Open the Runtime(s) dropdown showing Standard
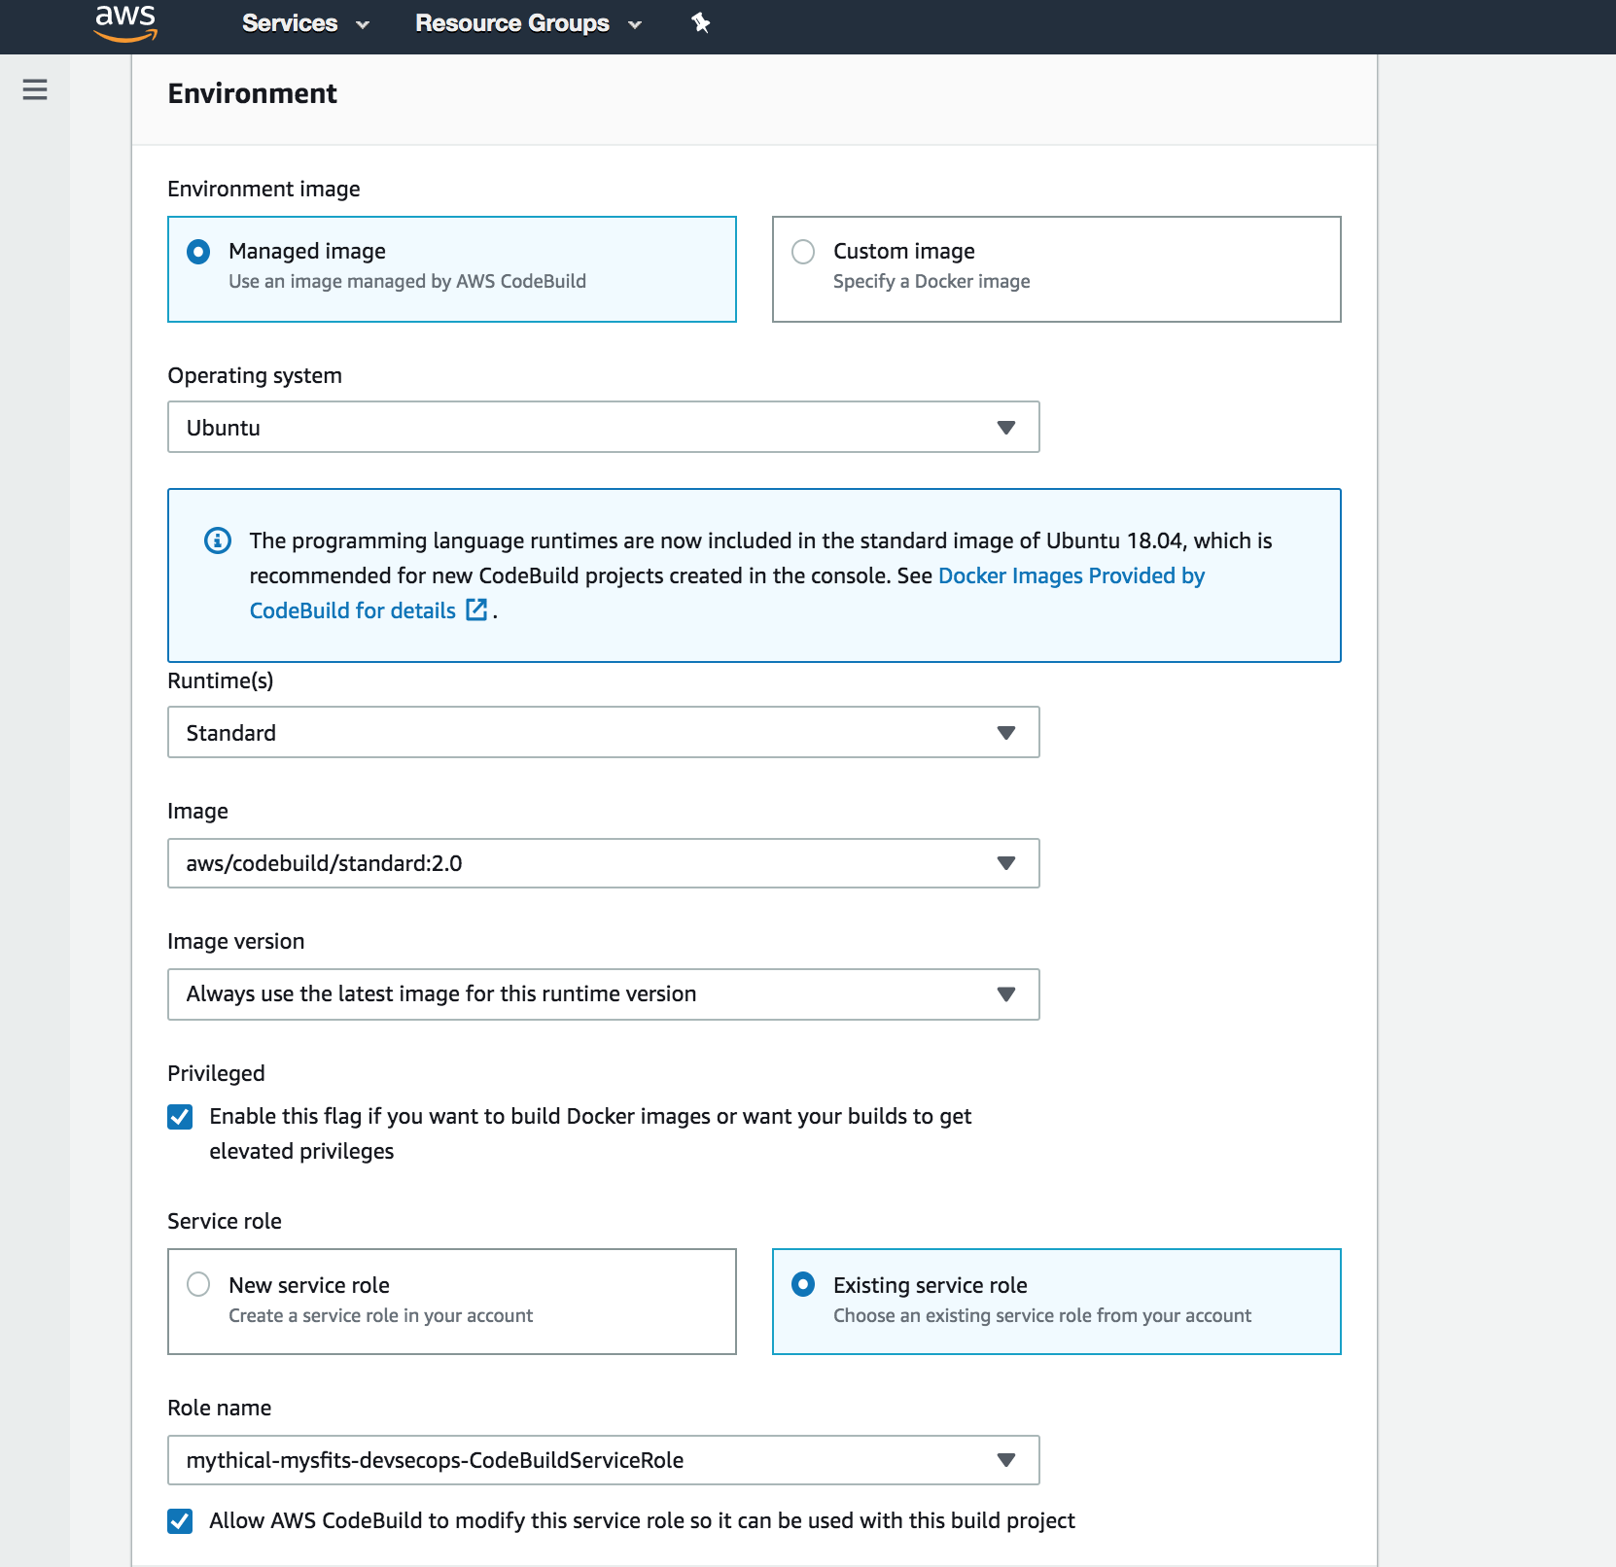The width and height of the screenshot is (1616, 1567). coord(604,732)
